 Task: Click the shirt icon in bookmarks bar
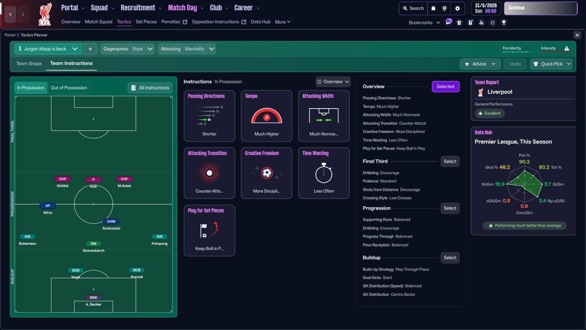pyautogui.click(x=459, y=22)
